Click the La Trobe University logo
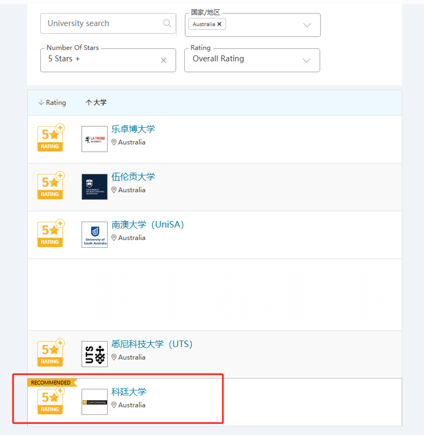The height and width of the screenshot is (435, 424). coord(95,139)
